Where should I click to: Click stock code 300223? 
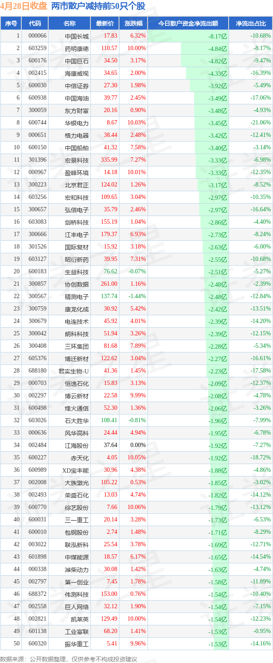38,185
